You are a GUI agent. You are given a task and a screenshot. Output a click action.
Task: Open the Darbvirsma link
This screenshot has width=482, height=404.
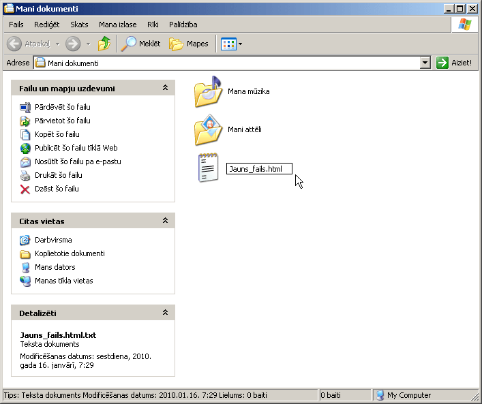(x=53, y=240)
